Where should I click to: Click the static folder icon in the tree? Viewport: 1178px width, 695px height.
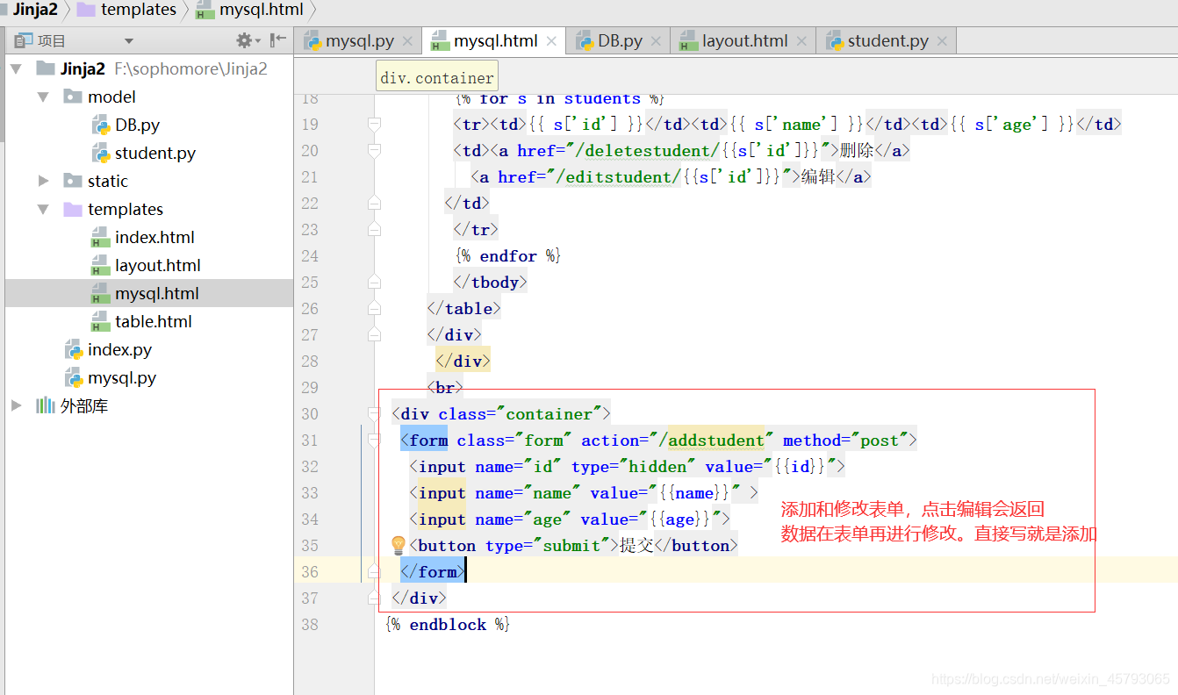click(71, 181)
